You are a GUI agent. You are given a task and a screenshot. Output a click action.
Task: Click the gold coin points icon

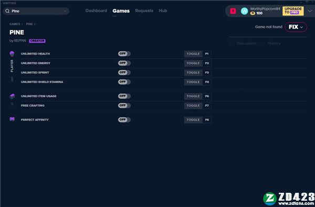(x=253, y=13)
